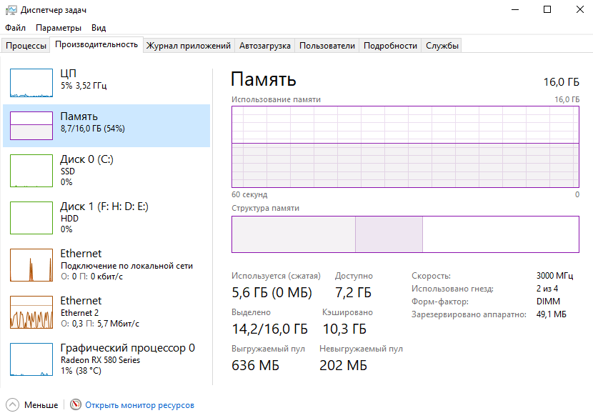This screenshot has height=418, width=593.
Task: Open the Диск 1 HDD performance graph
Action: click(x=31, y=219)
